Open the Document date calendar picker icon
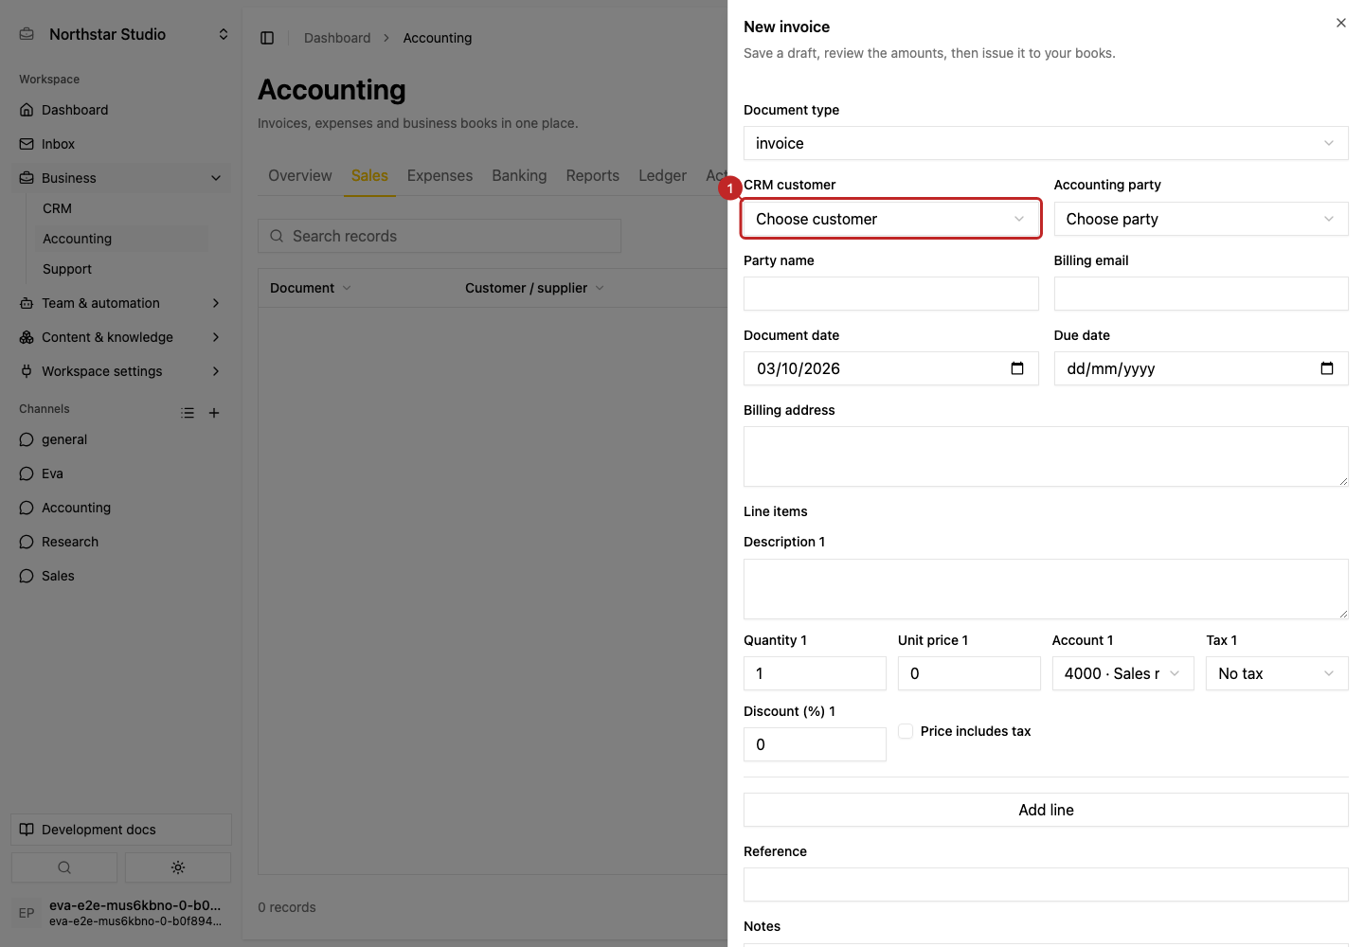Screen dimensions: 1364x947 tap(1017, 368)
